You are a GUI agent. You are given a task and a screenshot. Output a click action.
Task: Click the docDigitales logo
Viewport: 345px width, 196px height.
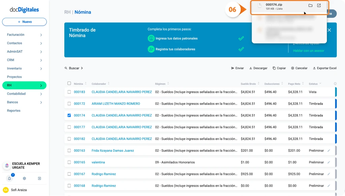(x=24, y=10)
